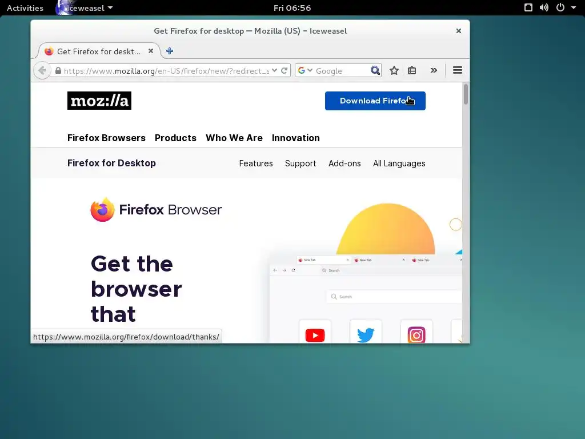Image resolution: width=585 pixels, height=439 pixels.
Task: Open the Support link
Action: (300, 163)
